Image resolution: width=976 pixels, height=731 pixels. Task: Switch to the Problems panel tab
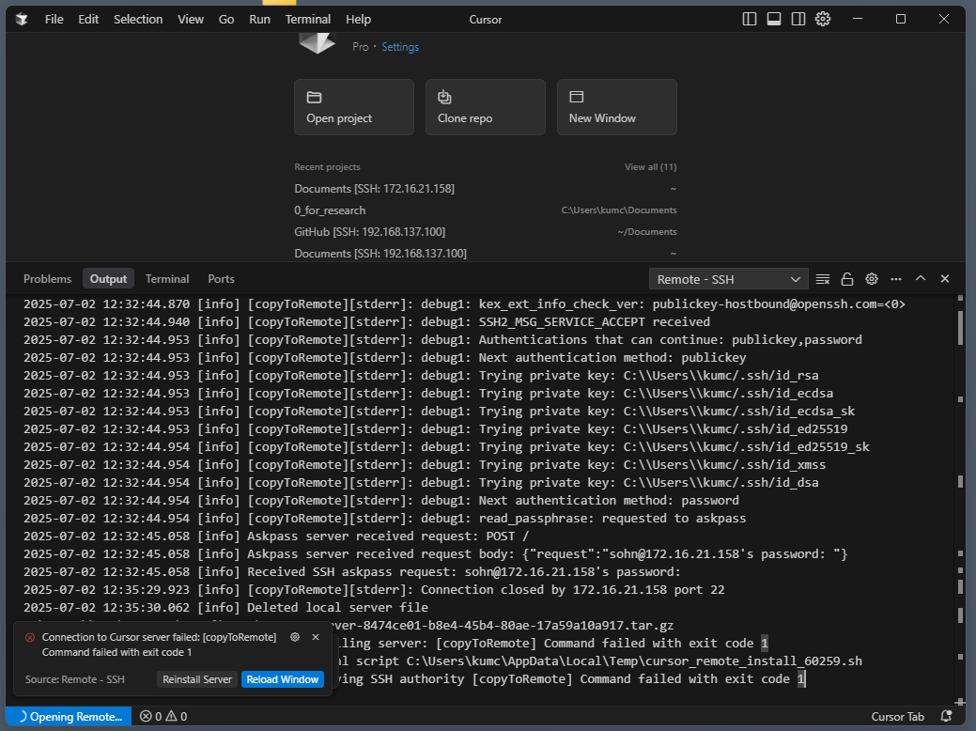[47, 279]
